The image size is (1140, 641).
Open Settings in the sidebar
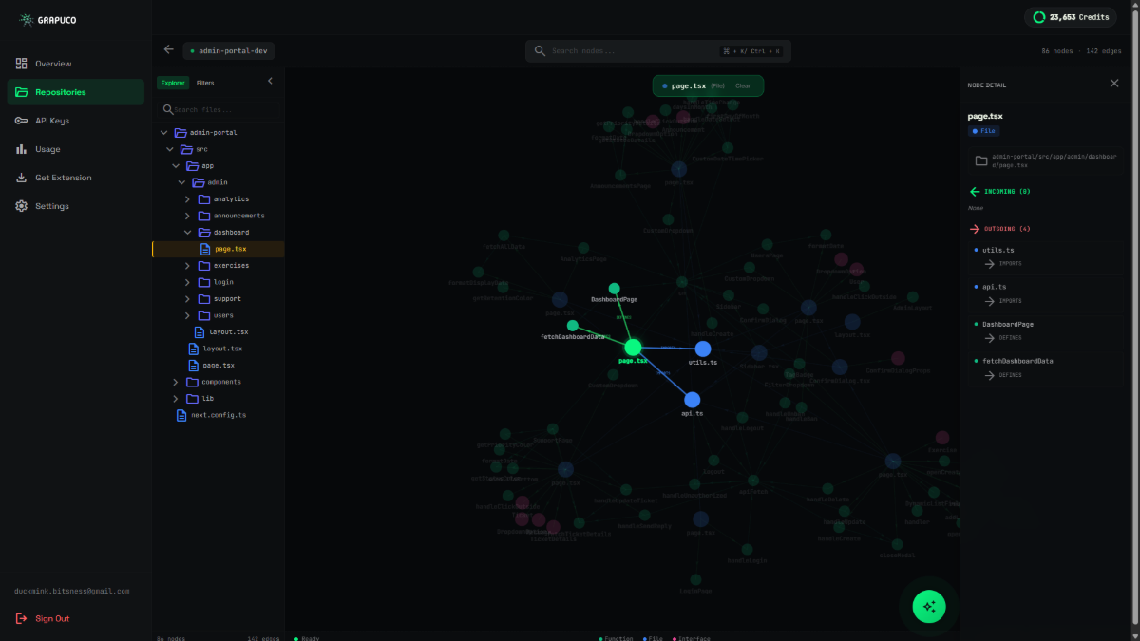pyautogui.click(x=76, y=206)
